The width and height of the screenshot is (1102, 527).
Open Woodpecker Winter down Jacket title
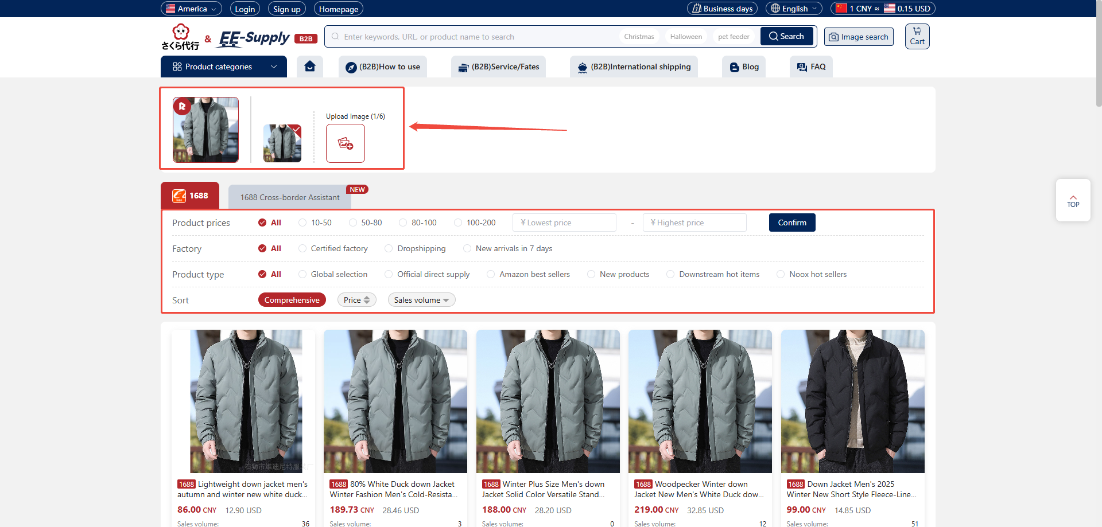(699, 489)
